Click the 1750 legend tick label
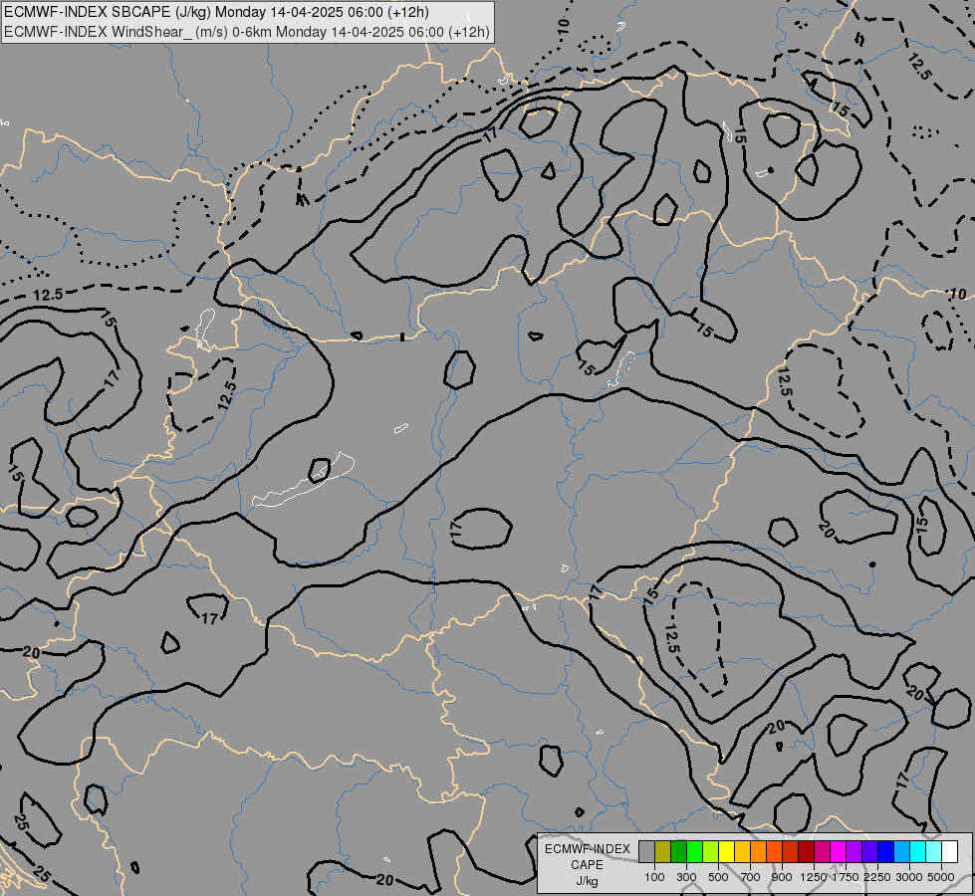 click(x=846, y=877)
